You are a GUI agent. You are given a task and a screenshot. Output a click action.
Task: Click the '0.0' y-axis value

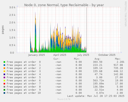click(x=12, y=53)
